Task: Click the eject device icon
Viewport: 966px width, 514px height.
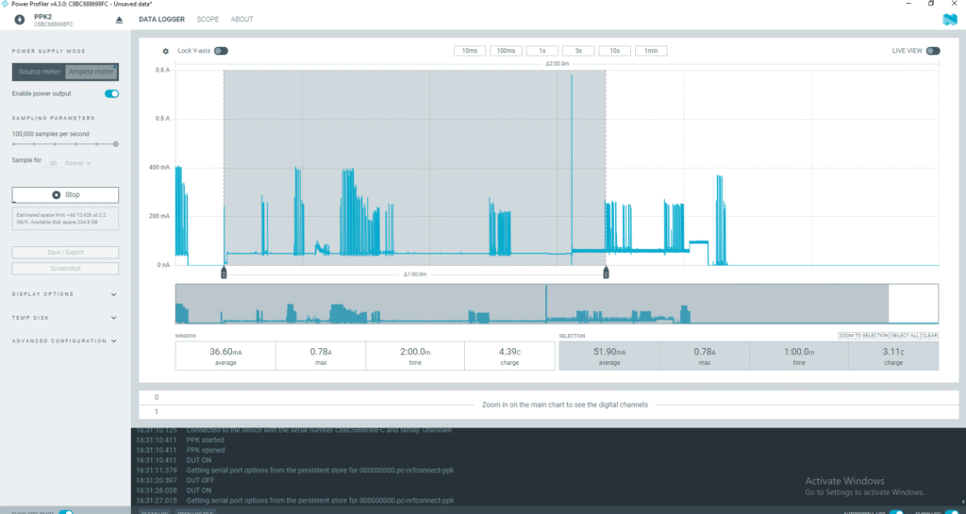Action: click(x=119, y=20)
